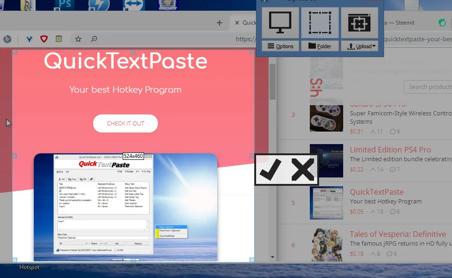Viewport: 452px width, 278px height.
Task: Open the Limited Edition PS4 Pro link
Action: click(x=390, y=150)
